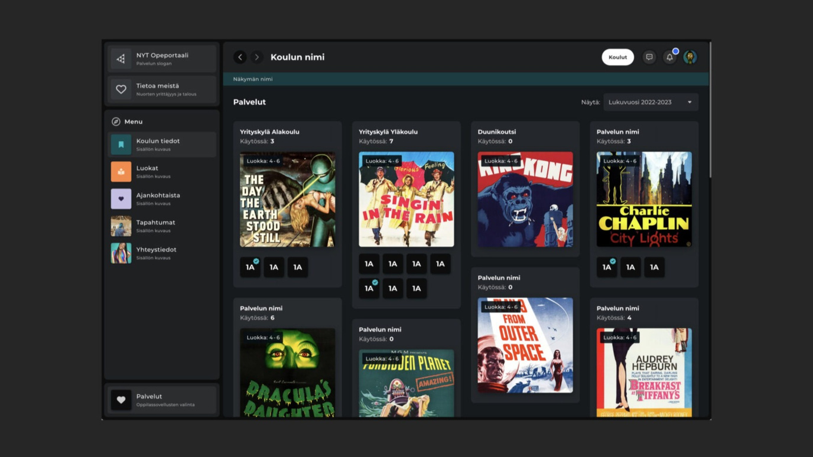Click the Koulut button
The height and width of the screenshot is (457, 813).
(x=618, y=57)
